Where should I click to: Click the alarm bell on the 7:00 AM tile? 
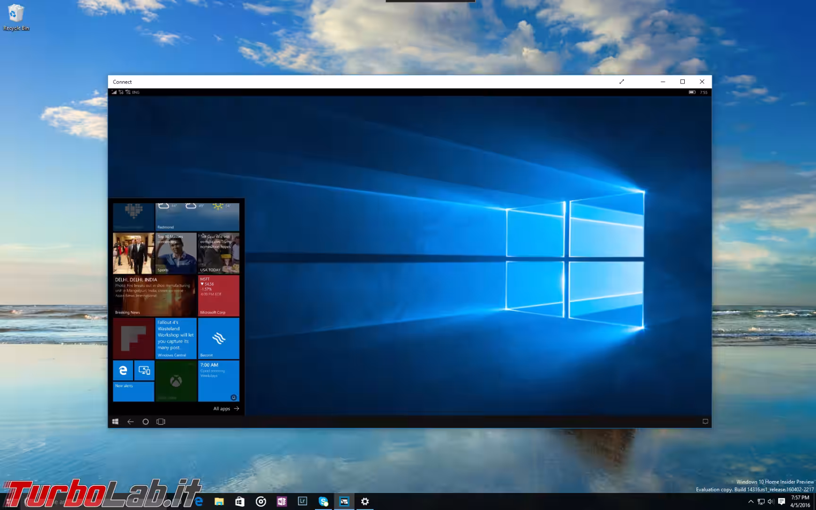click(233, 397)
